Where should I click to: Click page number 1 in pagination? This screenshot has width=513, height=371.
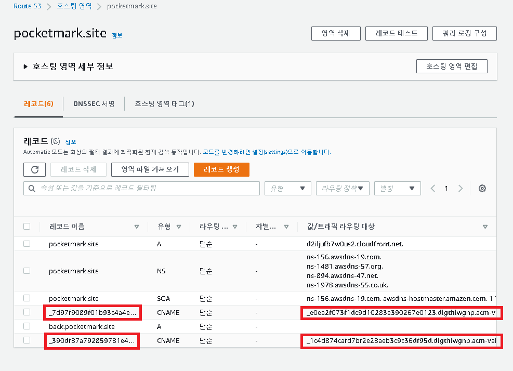(x=446, y=189)
